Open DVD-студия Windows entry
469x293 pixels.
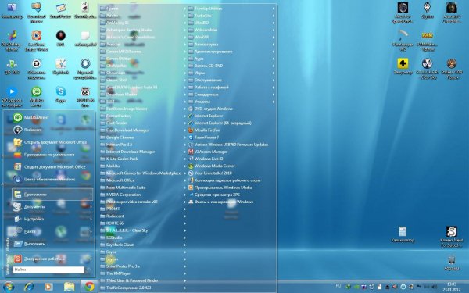[x=210, y=109]
